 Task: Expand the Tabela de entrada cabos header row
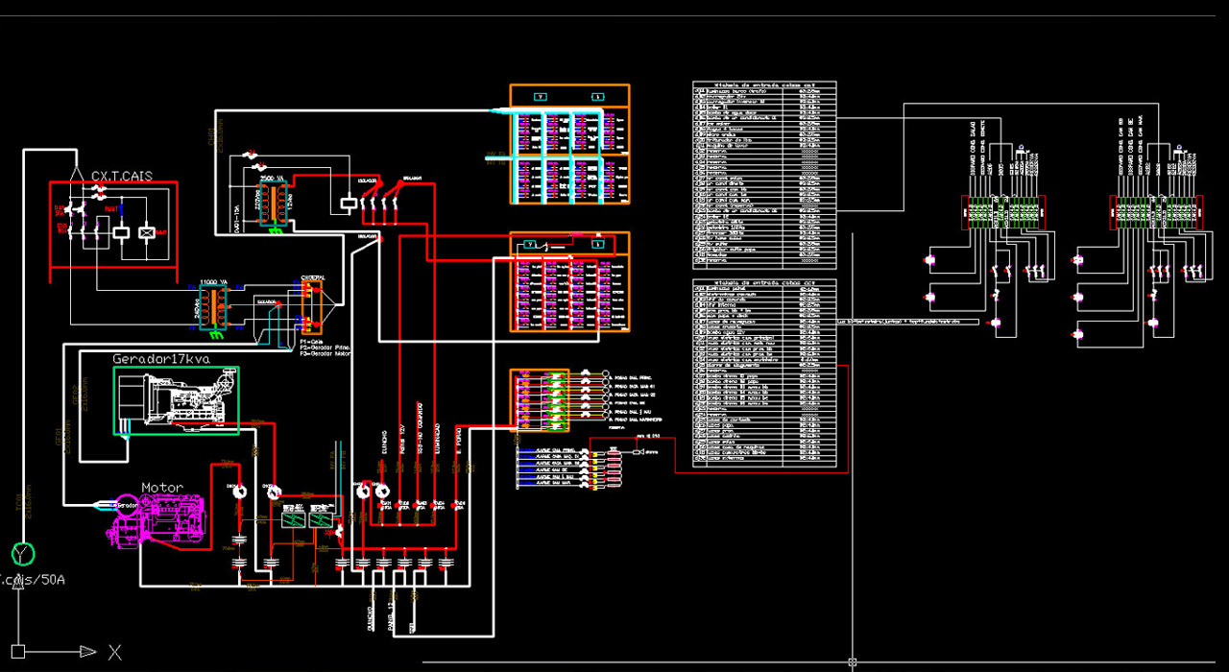click(x=763, y=84)
